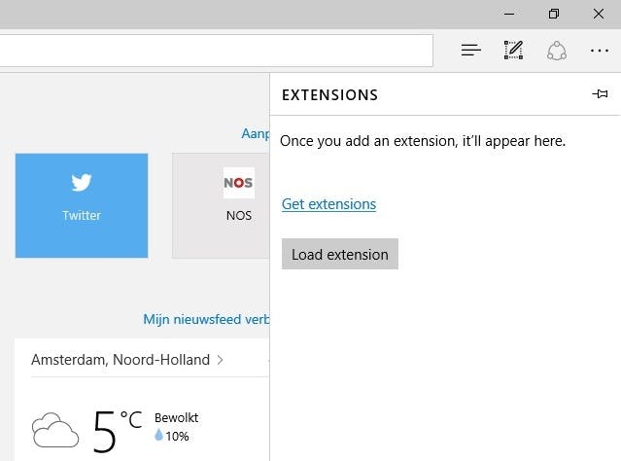This screenshot has width=621, height=461.
Task: Select the Amsterdam, Noord-Holland location text
Action: click(121, 360)
